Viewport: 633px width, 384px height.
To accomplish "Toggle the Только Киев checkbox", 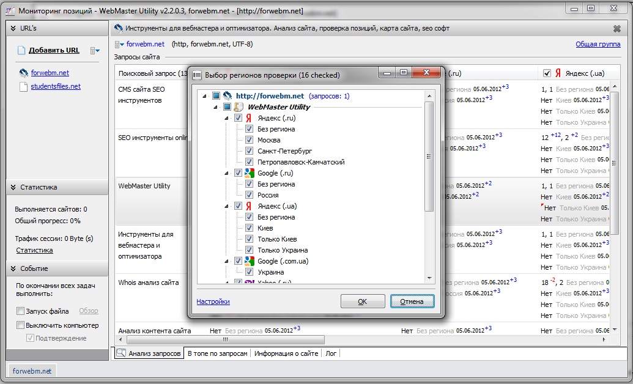I will (250, 239).
